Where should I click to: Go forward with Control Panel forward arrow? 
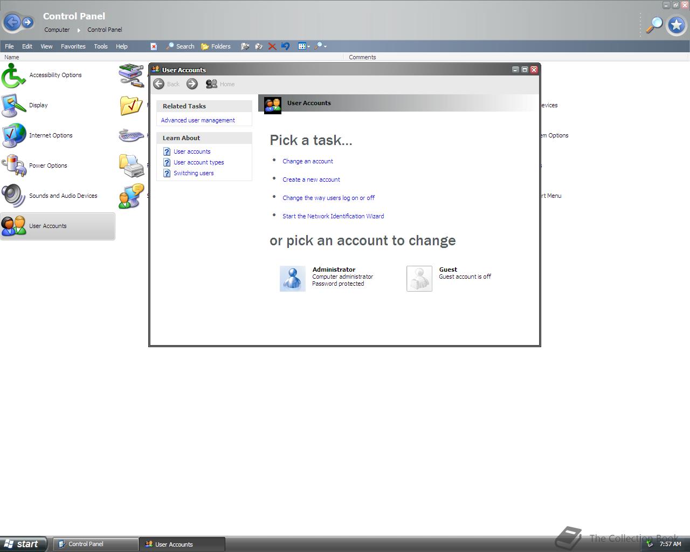coord(27,23)
